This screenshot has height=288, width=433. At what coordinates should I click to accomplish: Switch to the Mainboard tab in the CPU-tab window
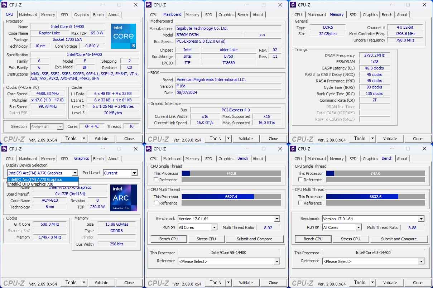click(x=28, y=15)
